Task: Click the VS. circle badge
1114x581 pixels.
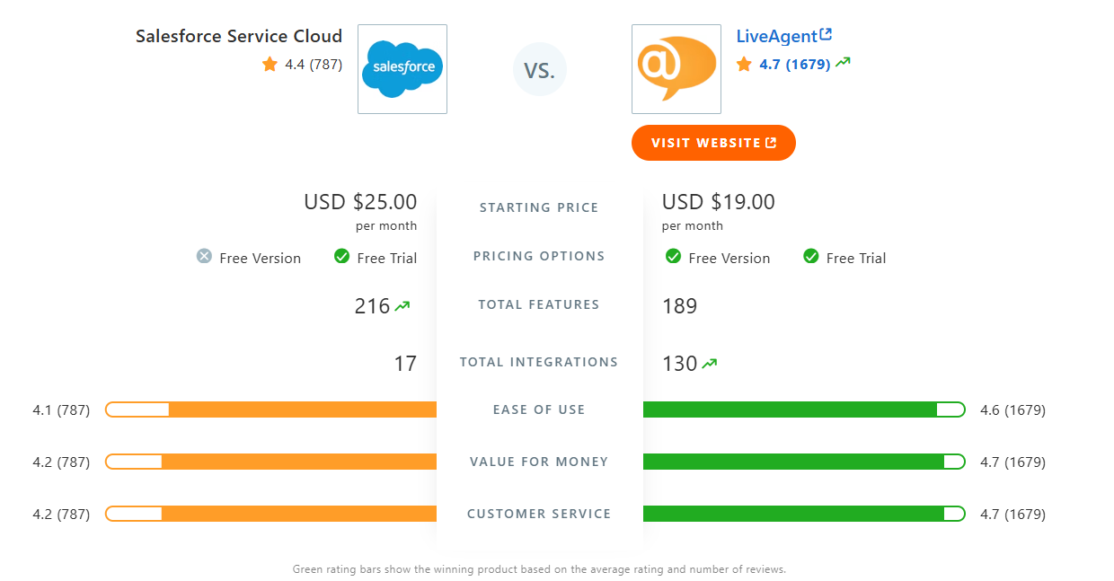Action: pos(539,69)
